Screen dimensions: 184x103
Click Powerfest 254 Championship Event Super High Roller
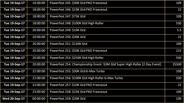tap(105, 64)
